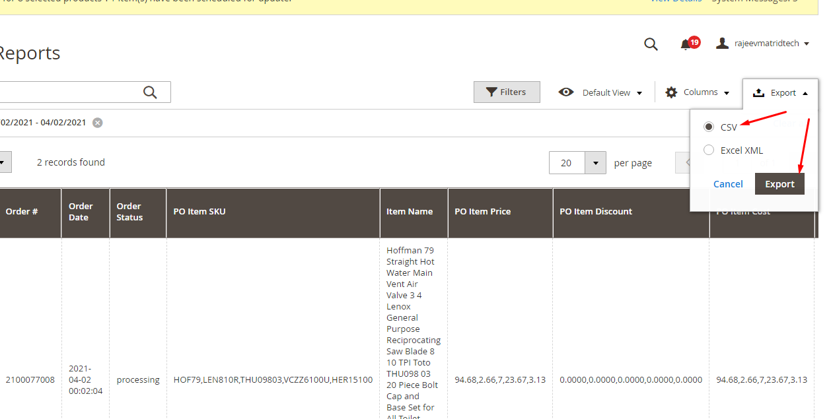Open the search magnifier icon in header
The width and height of the screenshot is (831, 419).
coord(651,44)
